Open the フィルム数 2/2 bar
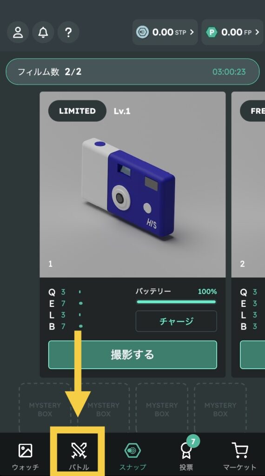 (132, 72)
